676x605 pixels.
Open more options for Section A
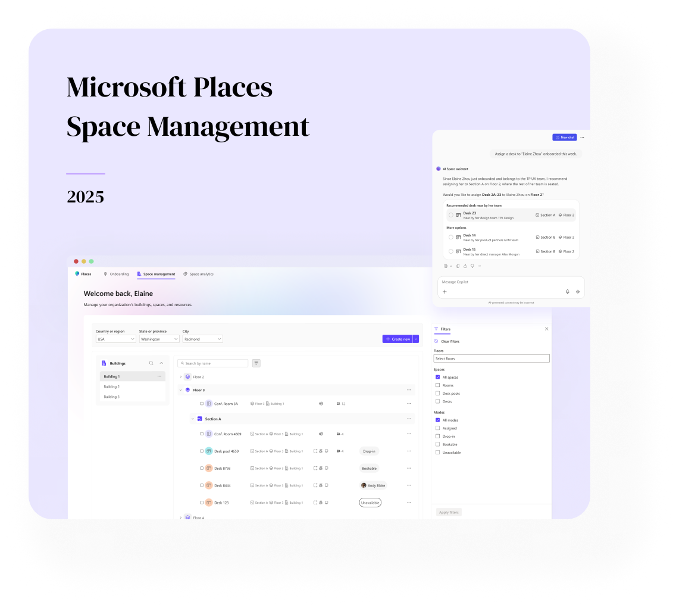pos(409,419)
